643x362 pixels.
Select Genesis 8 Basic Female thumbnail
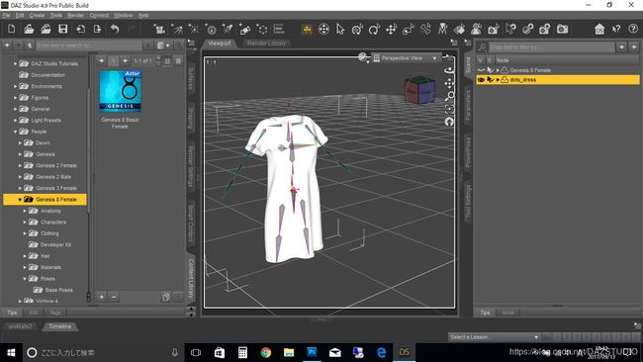(120, 91)
